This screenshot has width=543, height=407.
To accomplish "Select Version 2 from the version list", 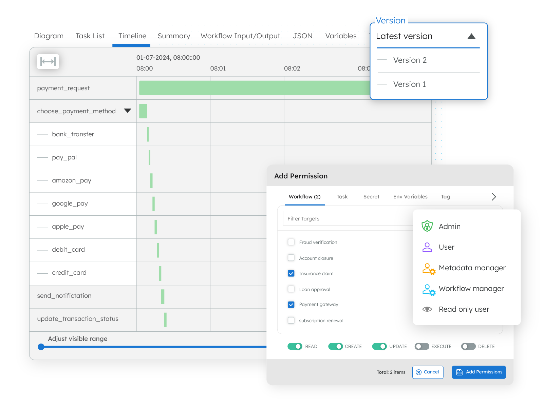I will [x=410, y=60].
